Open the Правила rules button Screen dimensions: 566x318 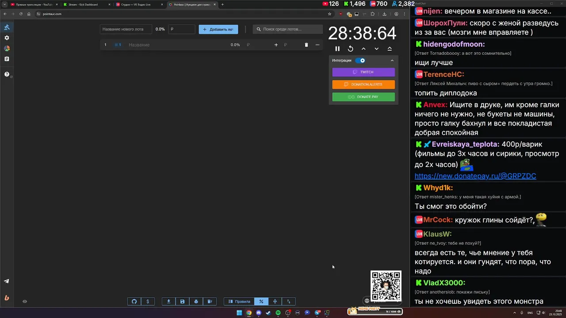tap(239, 301)
